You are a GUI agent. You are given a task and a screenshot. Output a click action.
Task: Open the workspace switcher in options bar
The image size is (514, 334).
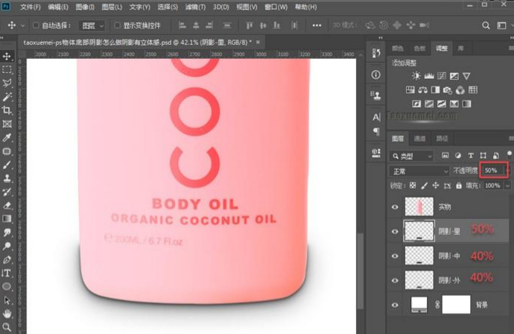pos(501,25)
